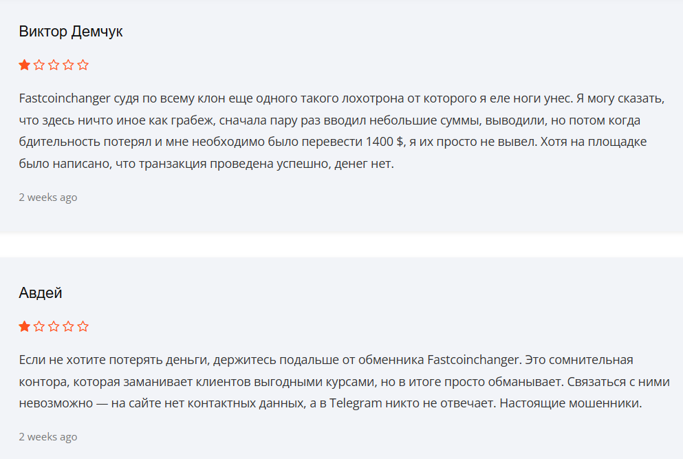683x459 pixels.
Task: Click the fourth star in Авдей's rating
Action: 68,326
